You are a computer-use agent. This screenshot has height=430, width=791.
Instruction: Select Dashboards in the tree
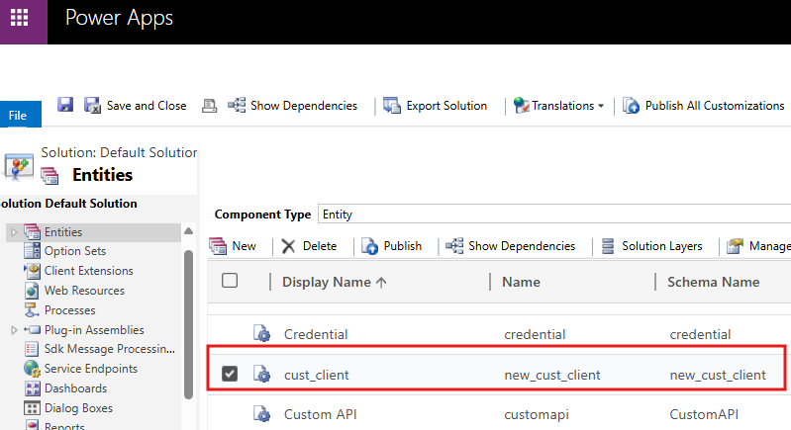coord(75,388)
